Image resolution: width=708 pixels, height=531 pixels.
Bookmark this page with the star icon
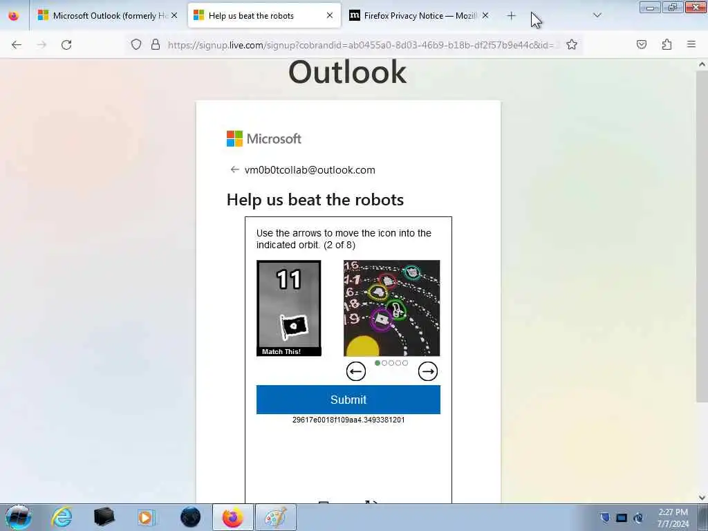tap(572, 44)
